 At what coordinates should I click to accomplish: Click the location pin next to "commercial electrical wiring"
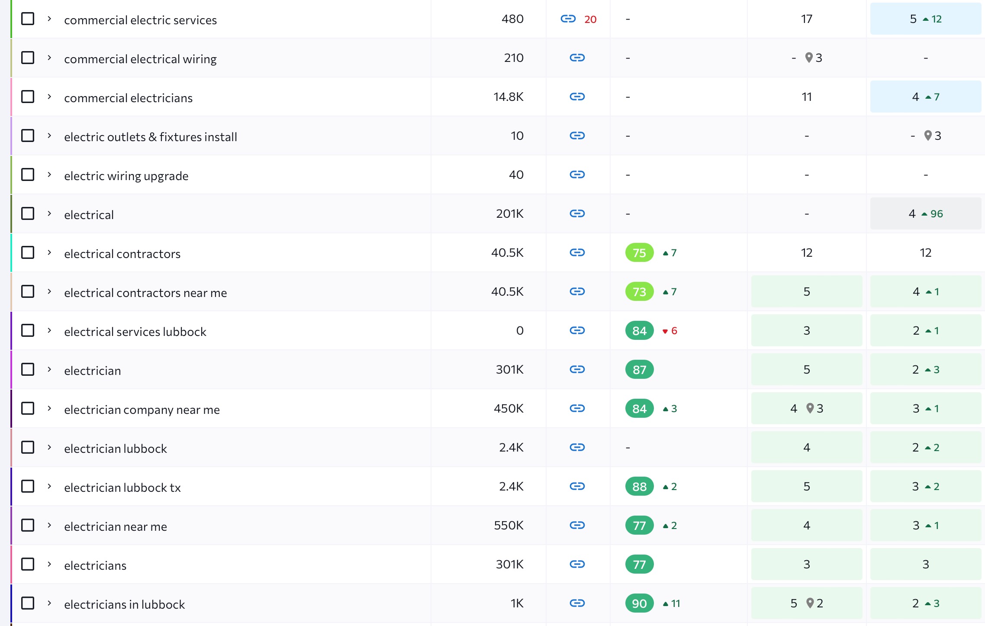(x=808, y=57)
